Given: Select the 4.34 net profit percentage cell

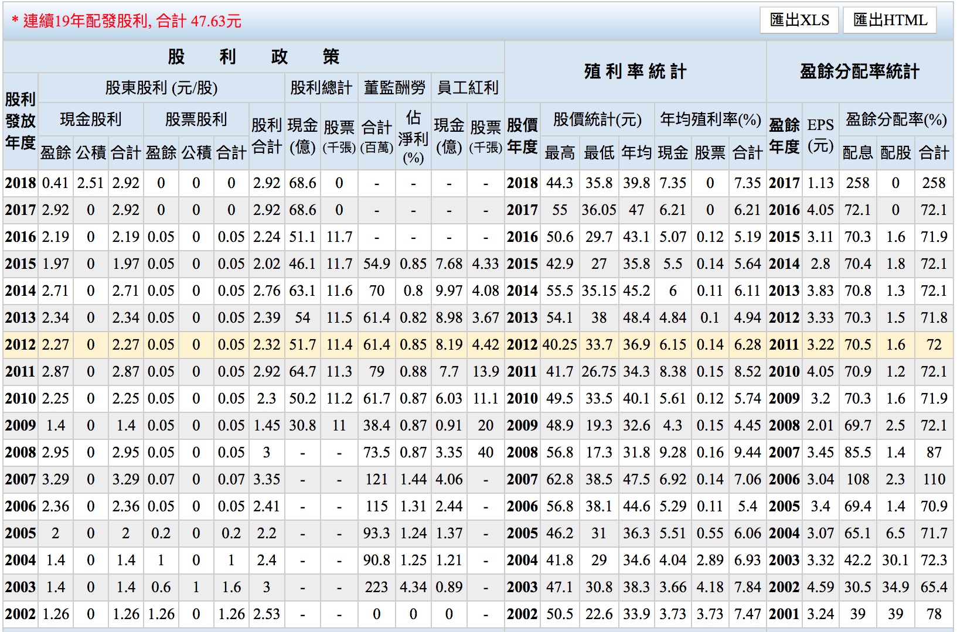Looking at the screenshot, I should (x=413, y=587).
